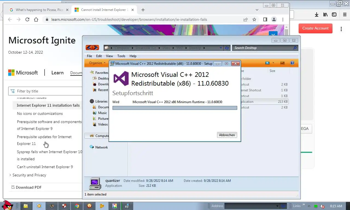Click the share icon in Chrome's address bar
This screenshot has width=350, height=210.
point(246,19)
